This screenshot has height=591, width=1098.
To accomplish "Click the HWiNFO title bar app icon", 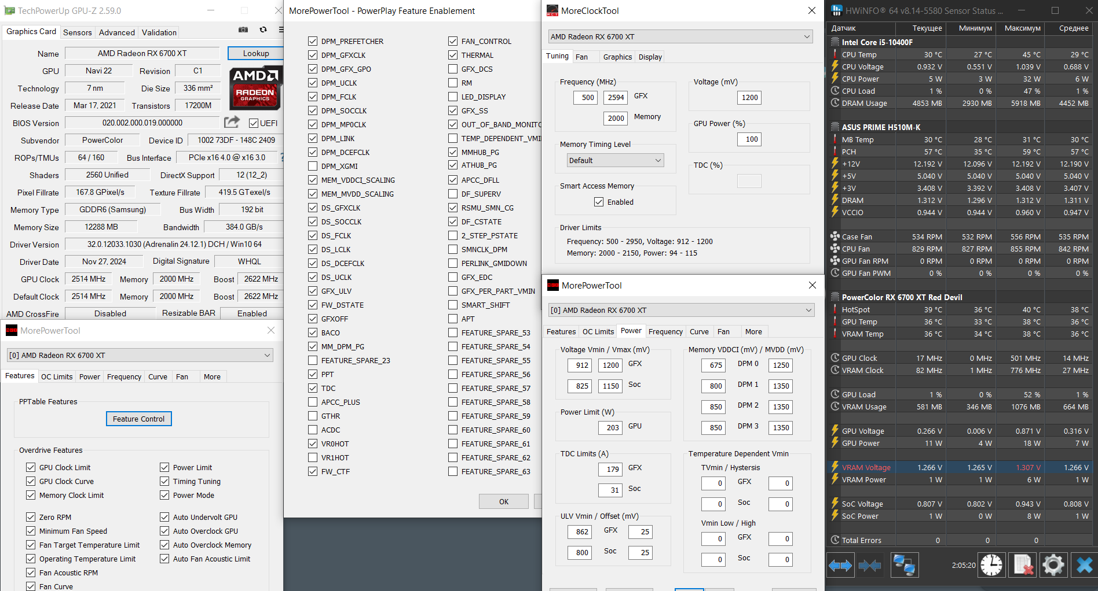I will pos(836,11).
